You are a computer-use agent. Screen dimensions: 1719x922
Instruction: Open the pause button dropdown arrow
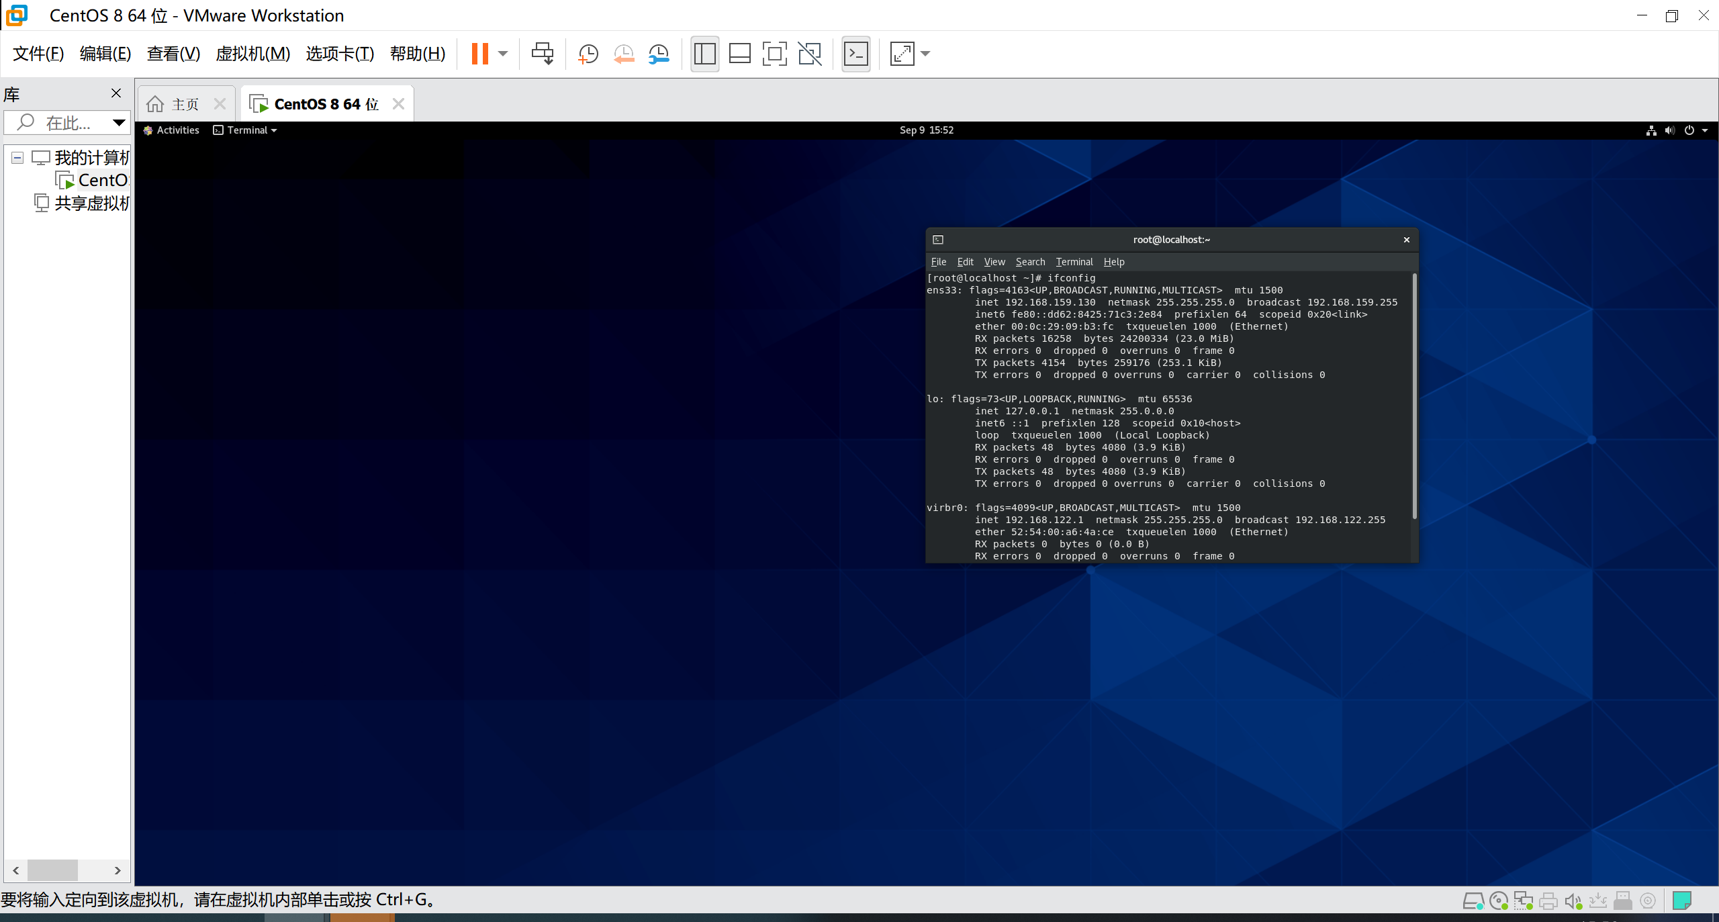point(503,54)
